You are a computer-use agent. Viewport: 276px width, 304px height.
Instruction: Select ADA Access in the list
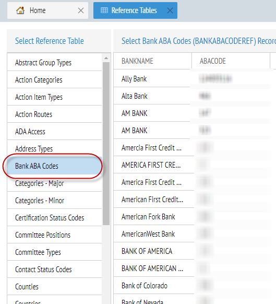coord(54,132)
